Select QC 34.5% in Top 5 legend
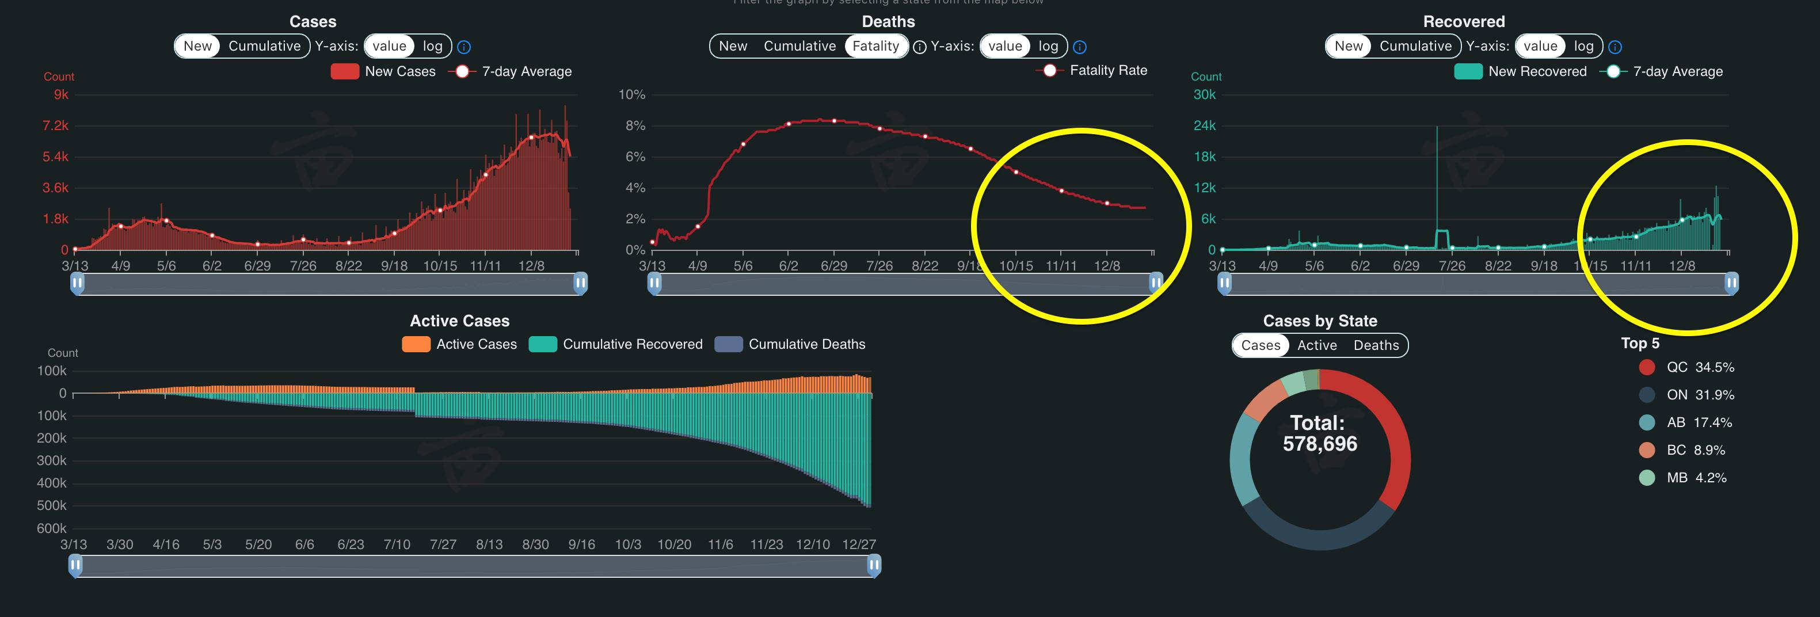1820x617 pixels. pyautogui.click(x=1685, y=368)
